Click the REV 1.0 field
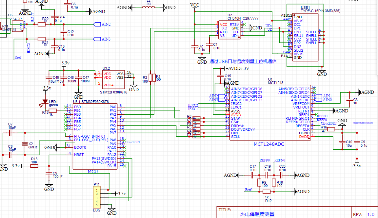This screenshot has height=218, width=378. [364, 214]
